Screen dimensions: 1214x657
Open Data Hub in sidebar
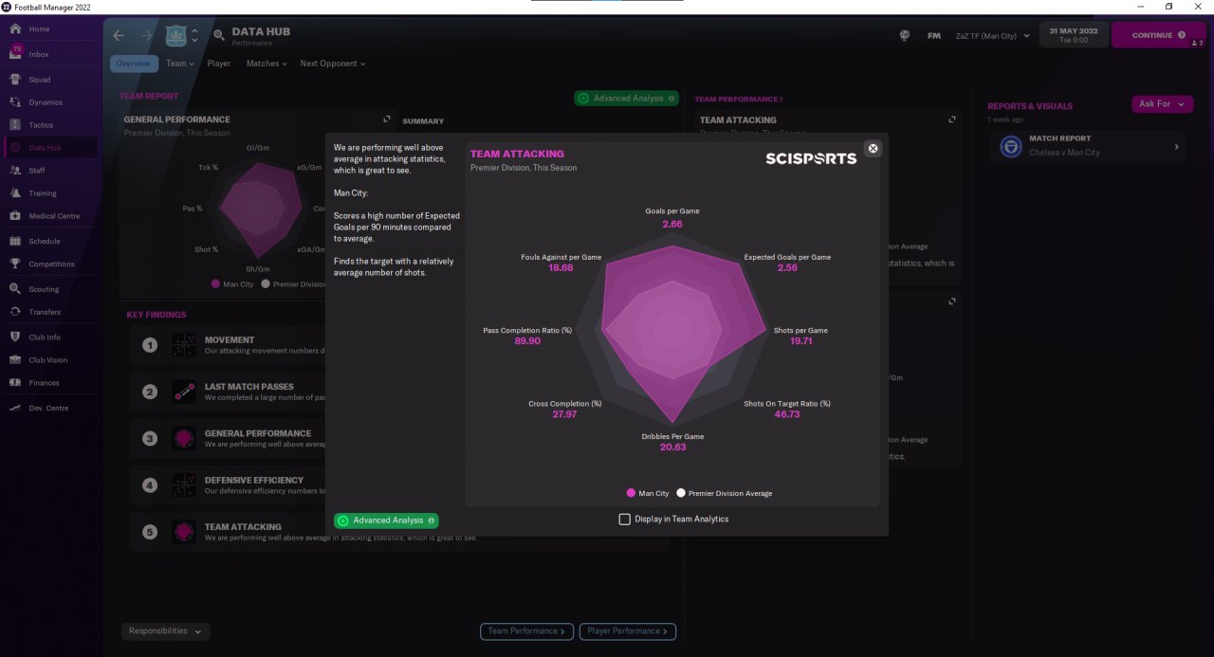click(50, 148)
